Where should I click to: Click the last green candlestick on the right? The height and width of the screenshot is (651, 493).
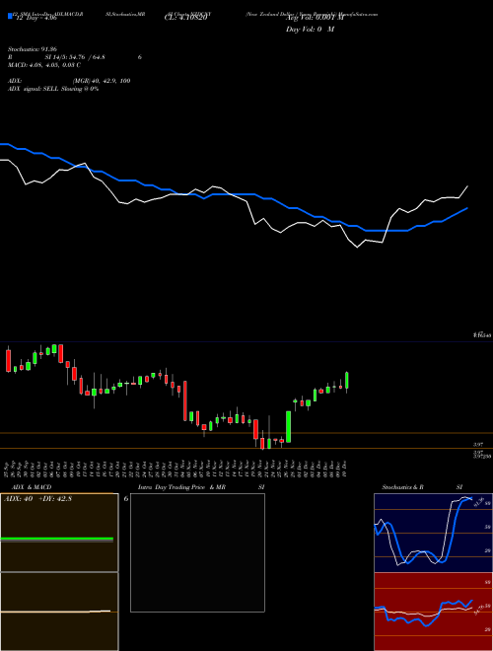coord(346,381)
